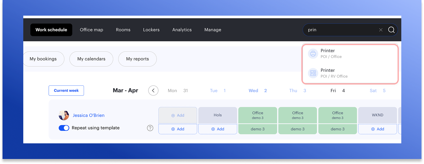Open the Lockers section

pyautogui.click(x=151, y=30)
